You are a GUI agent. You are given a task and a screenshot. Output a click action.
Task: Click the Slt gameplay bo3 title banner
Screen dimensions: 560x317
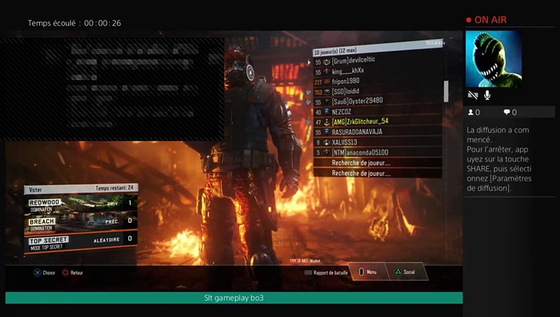(234, 298)
